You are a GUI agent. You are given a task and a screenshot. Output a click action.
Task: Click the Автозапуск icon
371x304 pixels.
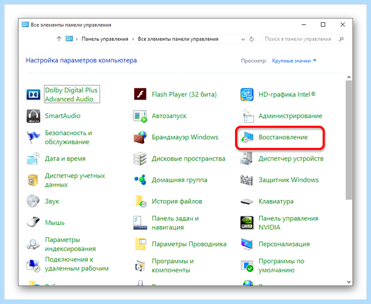click(140, 116)
